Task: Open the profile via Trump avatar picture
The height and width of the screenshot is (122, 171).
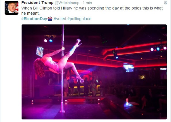Action: 12,8
